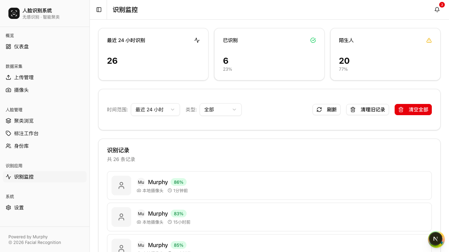Image resolution: width=449 pixels, height=252 pixels.
Task: Open the notifications bell
Action: click(437, 10)
